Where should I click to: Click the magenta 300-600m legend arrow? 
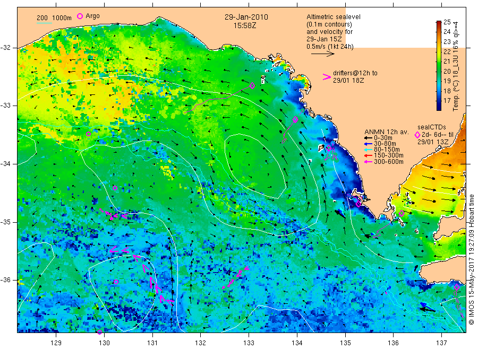click(368, 162)
